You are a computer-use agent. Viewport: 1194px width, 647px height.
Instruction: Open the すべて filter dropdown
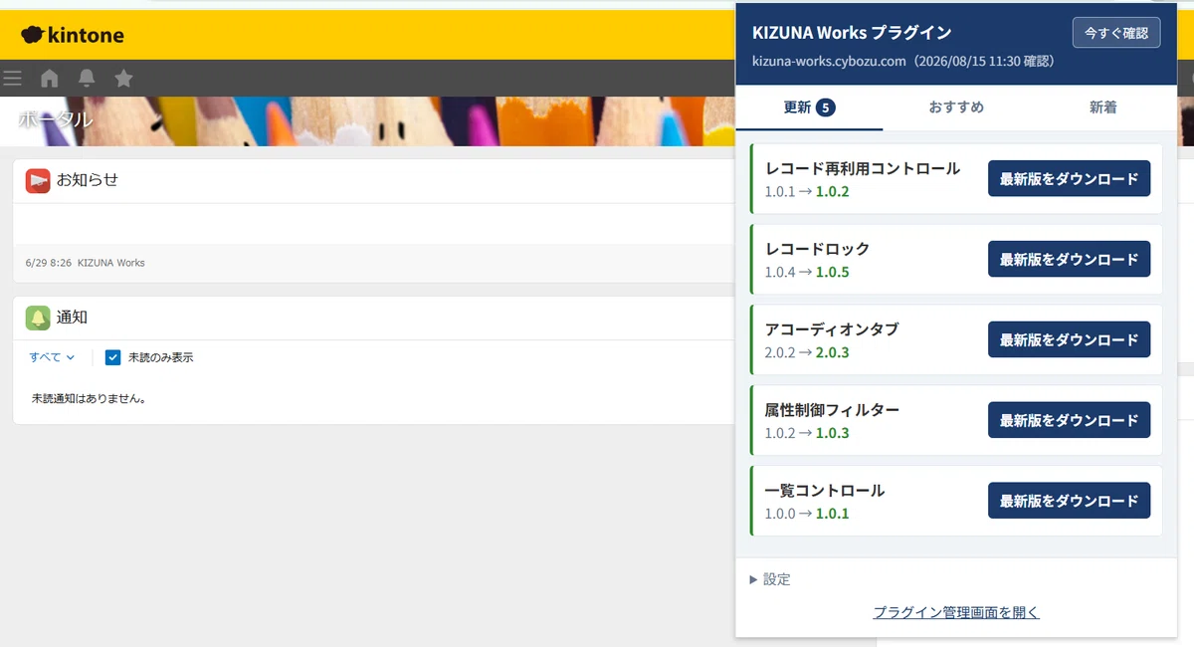tap(52, 357)
